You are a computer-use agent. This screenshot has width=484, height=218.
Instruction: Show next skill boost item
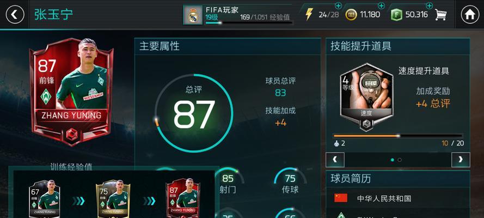tap(461, 160)
